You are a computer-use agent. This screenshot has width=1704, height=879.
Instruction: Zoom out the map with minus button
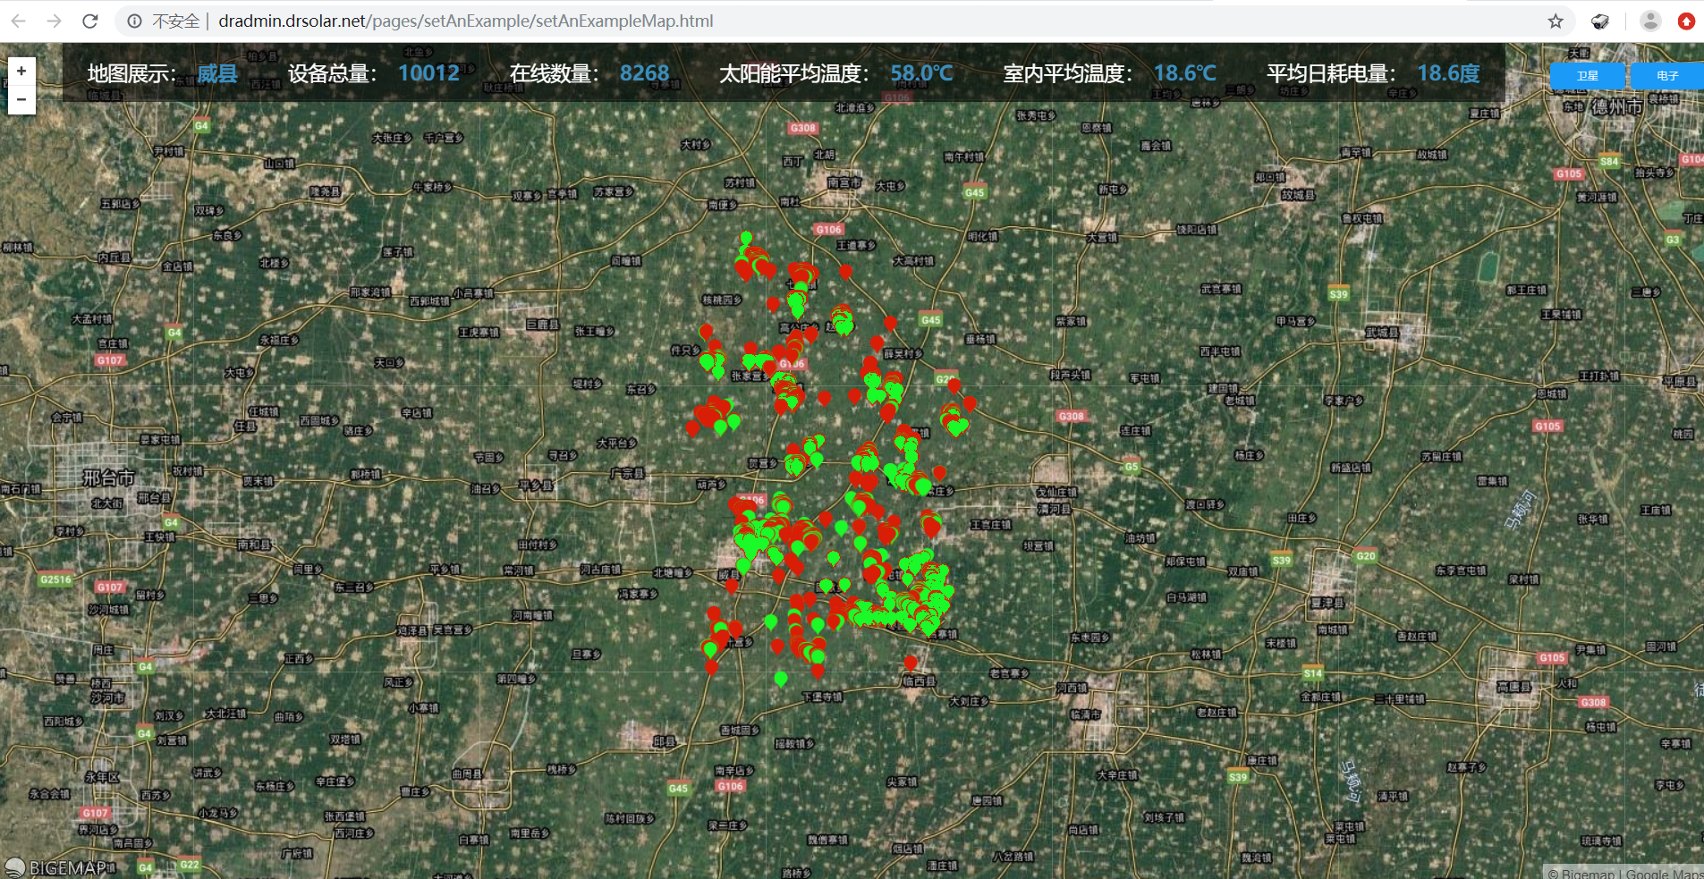coord(21,99)
